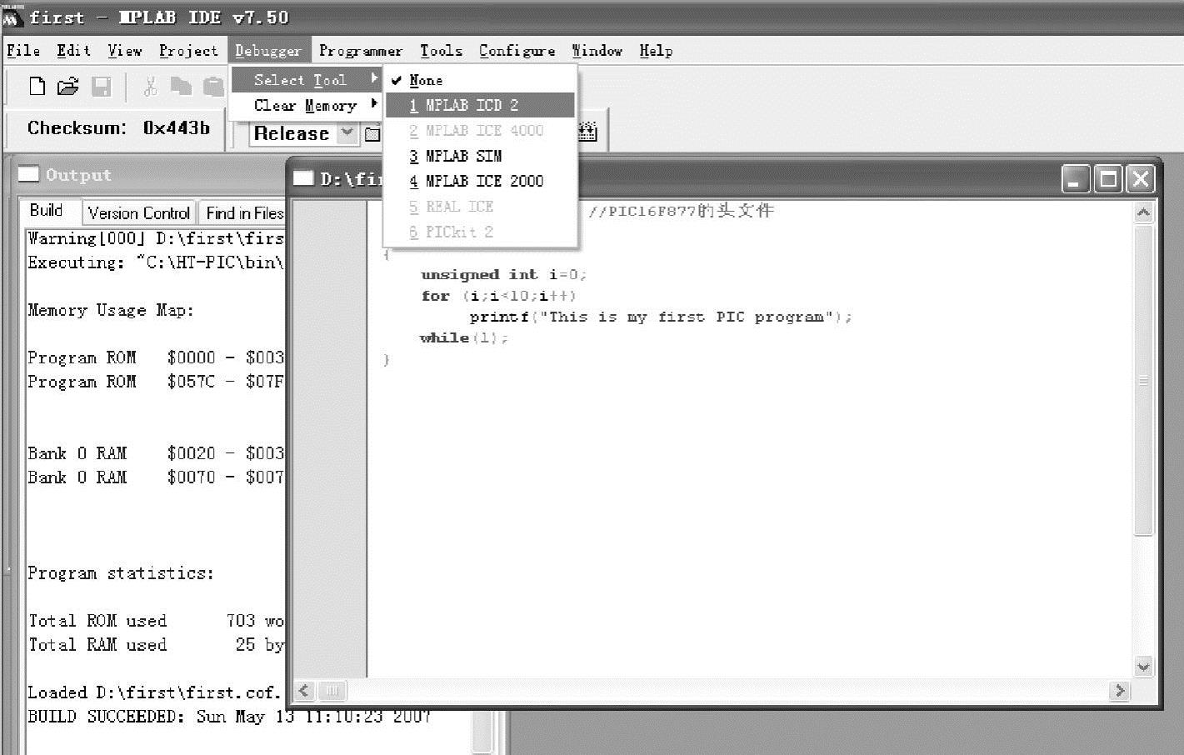This screenshot has height=755, width=1184.
Task: Click the small icon right of Release dropdown
Action: tap(372, 133)
